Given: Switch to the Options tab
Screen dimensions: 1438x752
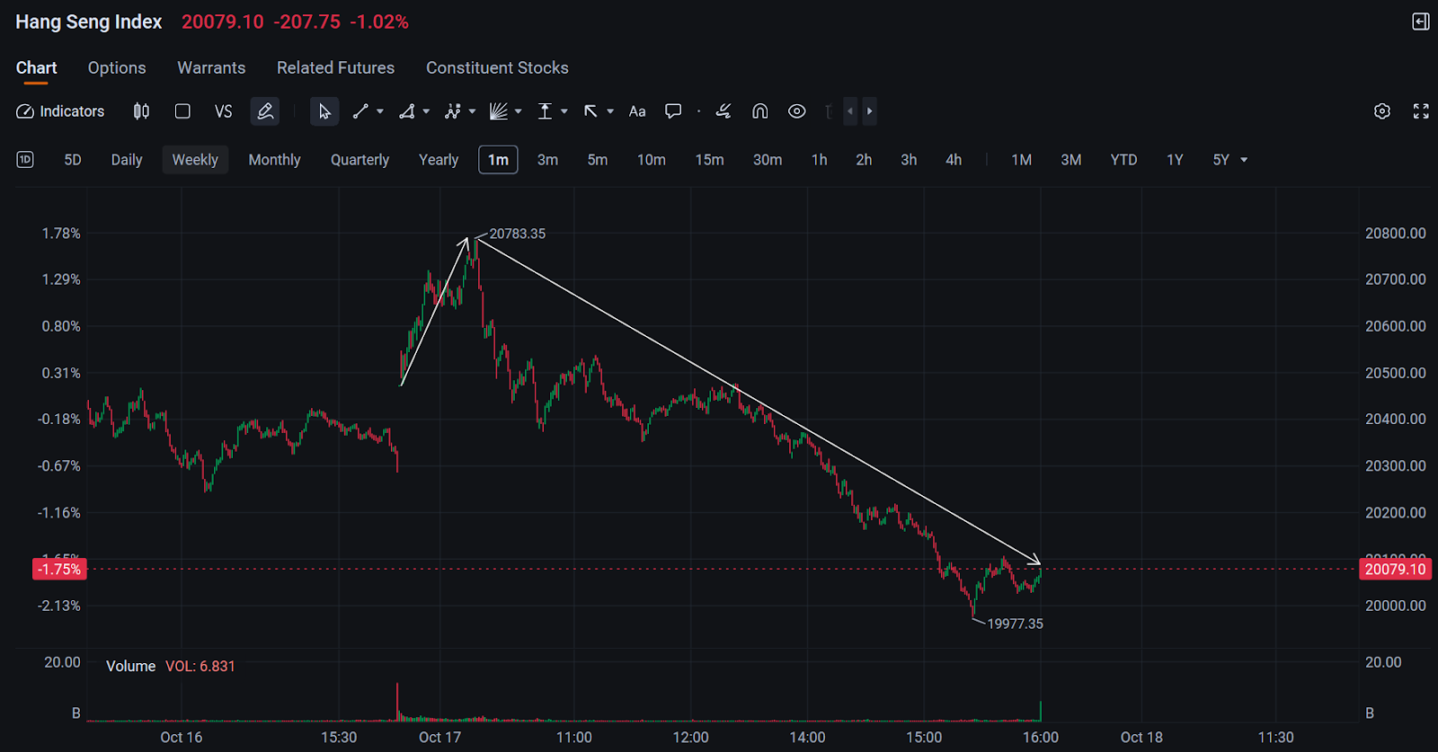Looking at the screenshot, I should 117,68.
